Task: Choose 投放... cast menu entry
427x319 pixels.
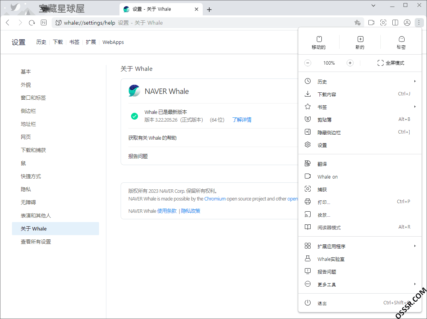Action: pyautogui.click(x=360, y=215)
